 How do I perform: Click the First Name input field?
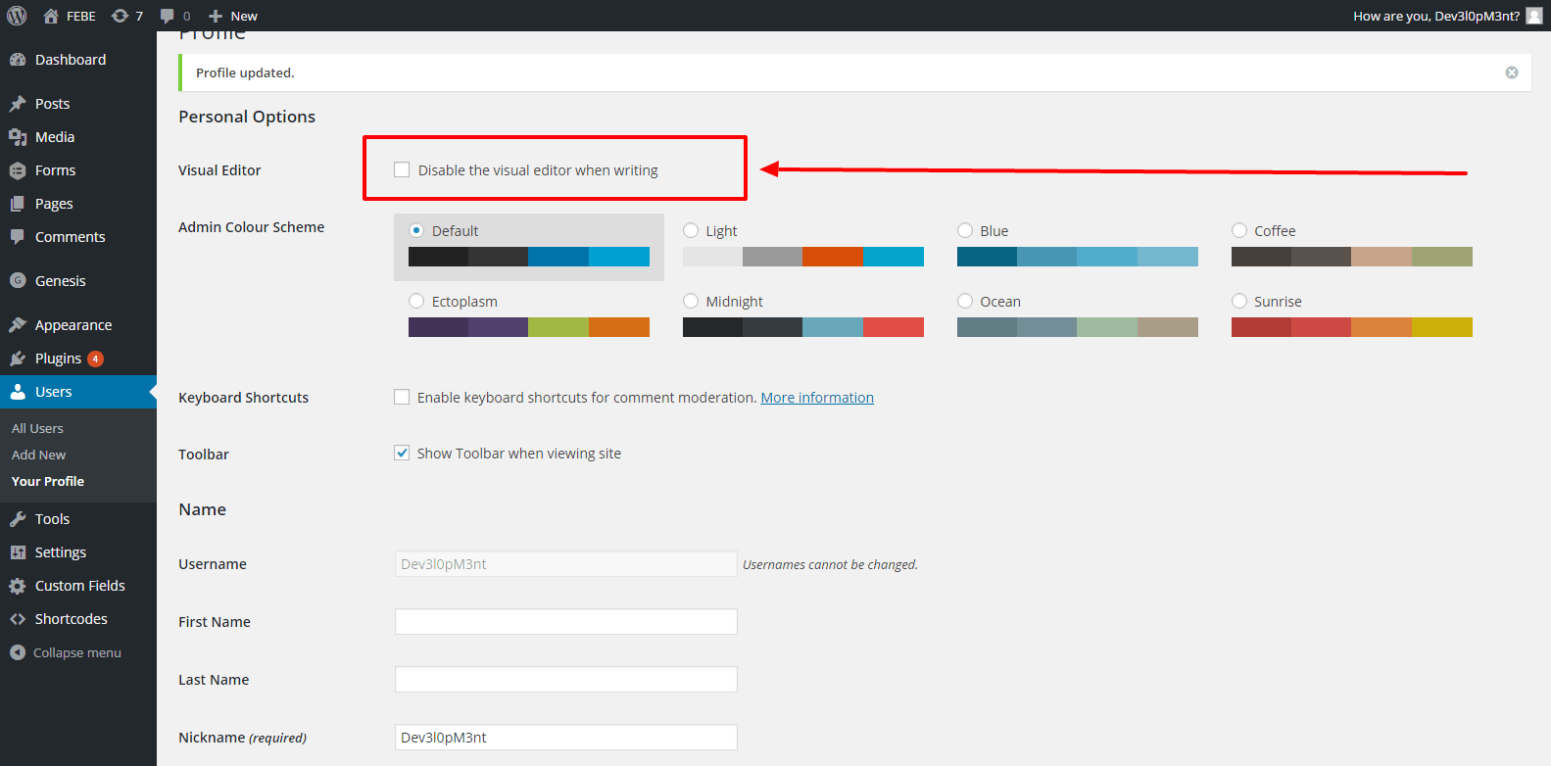(x=566, y=622)
